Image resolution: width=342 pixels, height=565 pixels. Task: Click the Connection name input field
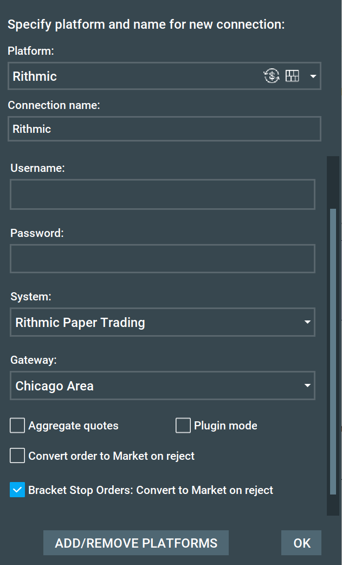click(164, 129)
